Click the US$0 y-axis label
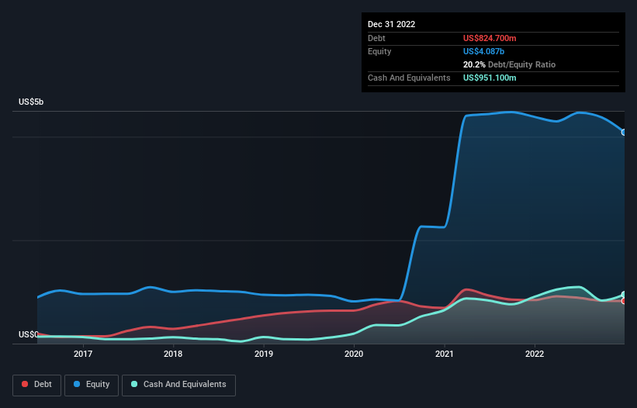637x408 pixels. pyautogui.click(x=29, y=334)
